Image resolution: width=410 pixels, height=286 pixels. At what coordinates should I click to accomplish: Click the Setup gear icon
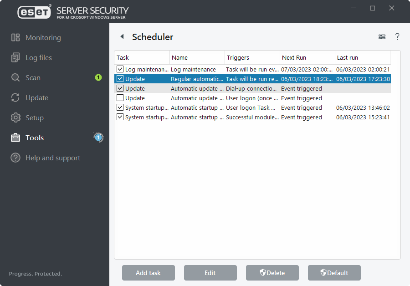tap(15, 118)
